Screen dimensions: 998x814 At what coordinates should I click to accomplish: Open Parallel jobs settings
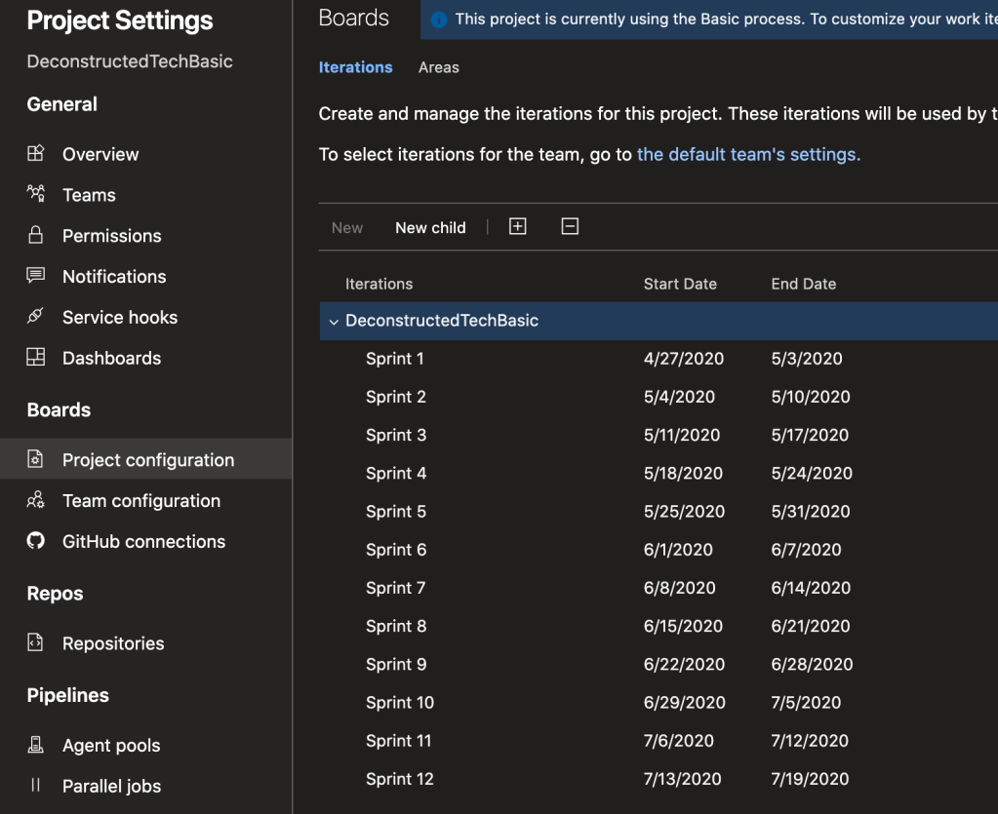111,787
